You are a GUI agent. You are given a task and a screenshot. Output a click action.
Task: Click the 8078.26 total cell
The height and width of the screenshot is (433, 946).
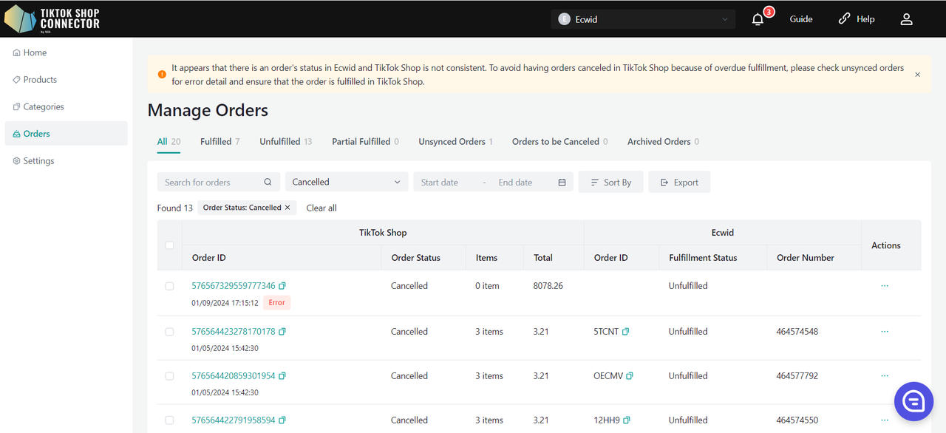click(x=548, y=286)
